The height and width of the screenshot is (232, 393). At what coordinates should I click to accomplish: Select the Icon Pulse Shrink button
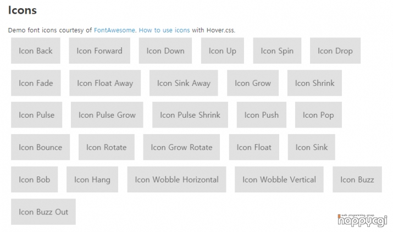[x=190, y=115]
